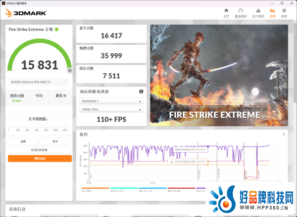The height and width of the screenshot is (217, 297).
Task: Click the 系统信息 system info heading
Action: 17,209
